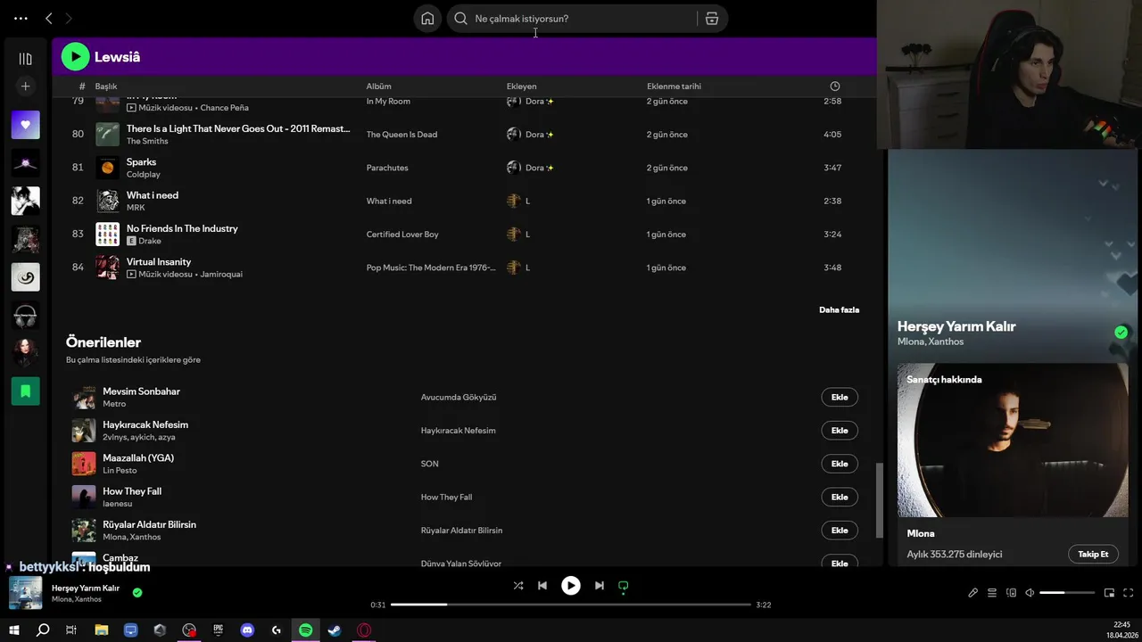The height and width of the screenshot is (642, 1142).
Task: Add Maazallah (YGA) with Ekle button
Action: tap(840, 464)
